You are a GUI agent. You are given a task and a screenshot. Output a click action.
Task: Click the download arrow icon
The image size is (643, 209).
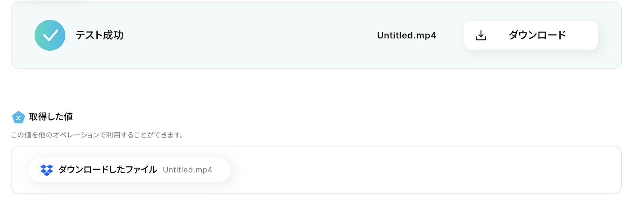(x=481, y=35)
